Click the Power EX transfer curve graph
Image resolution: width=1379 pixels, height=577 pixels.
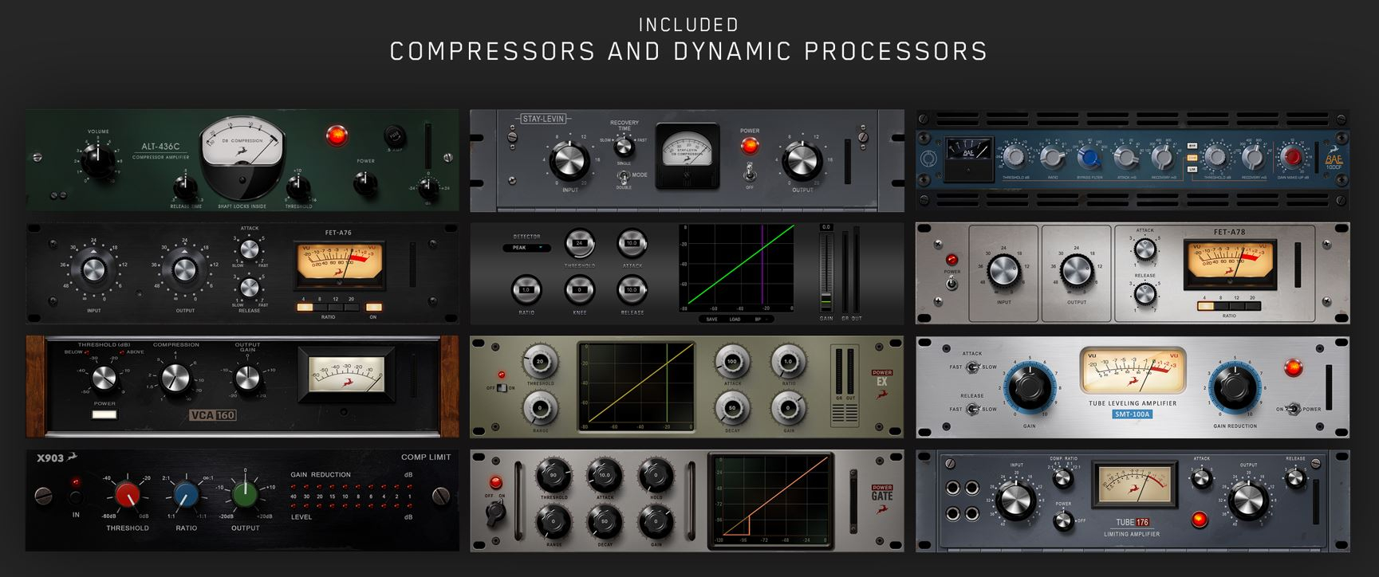click(636, 387)
